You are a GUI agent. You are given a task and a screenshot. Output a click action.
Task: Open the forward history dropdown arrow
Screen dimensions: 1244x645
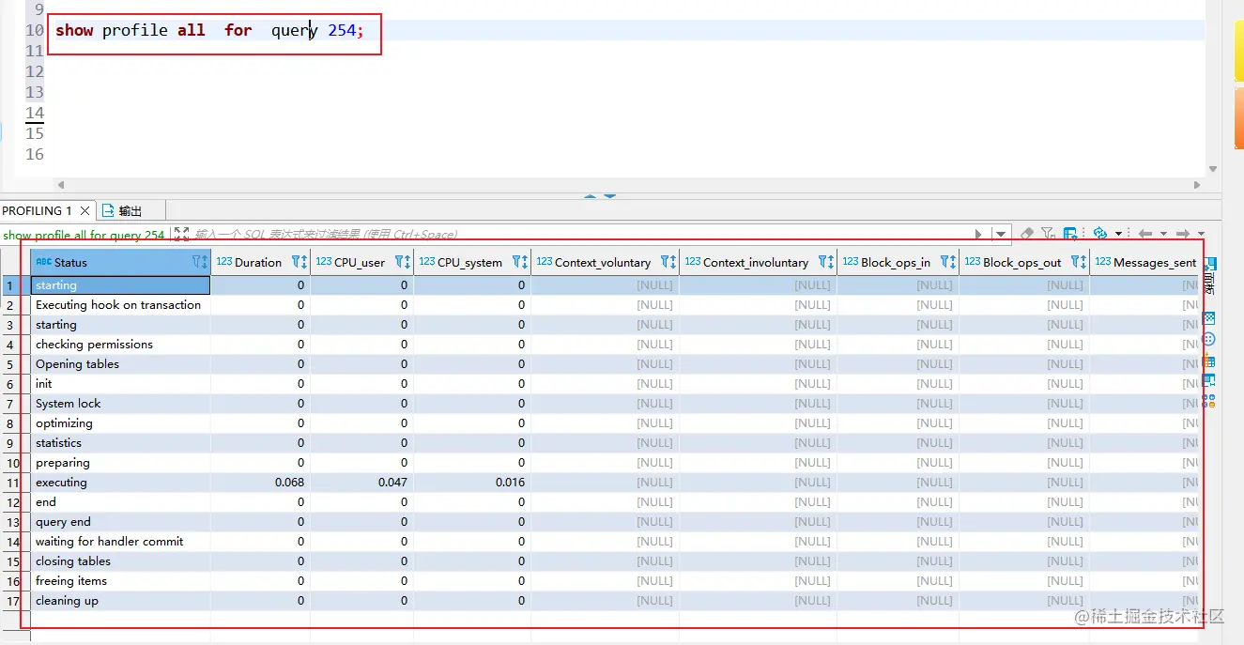point(1201,234)
